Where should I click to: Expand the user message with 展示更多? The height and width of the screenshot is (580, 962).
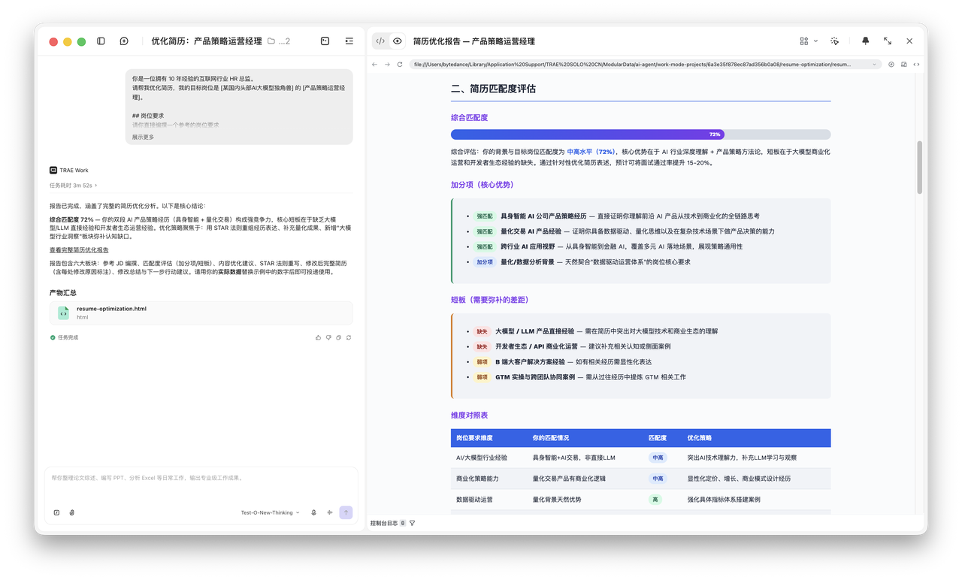(144, 137)
